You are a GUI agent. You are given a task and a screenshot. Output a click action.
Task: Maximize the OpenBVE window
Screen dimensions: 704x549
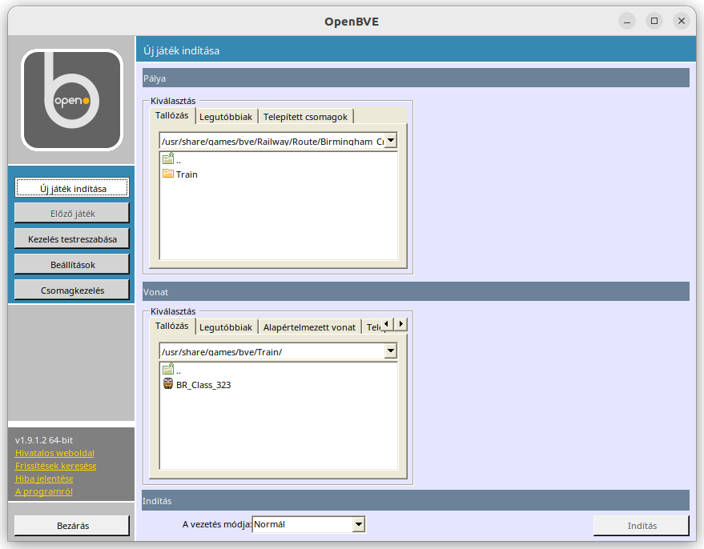(x=654, y=21)
